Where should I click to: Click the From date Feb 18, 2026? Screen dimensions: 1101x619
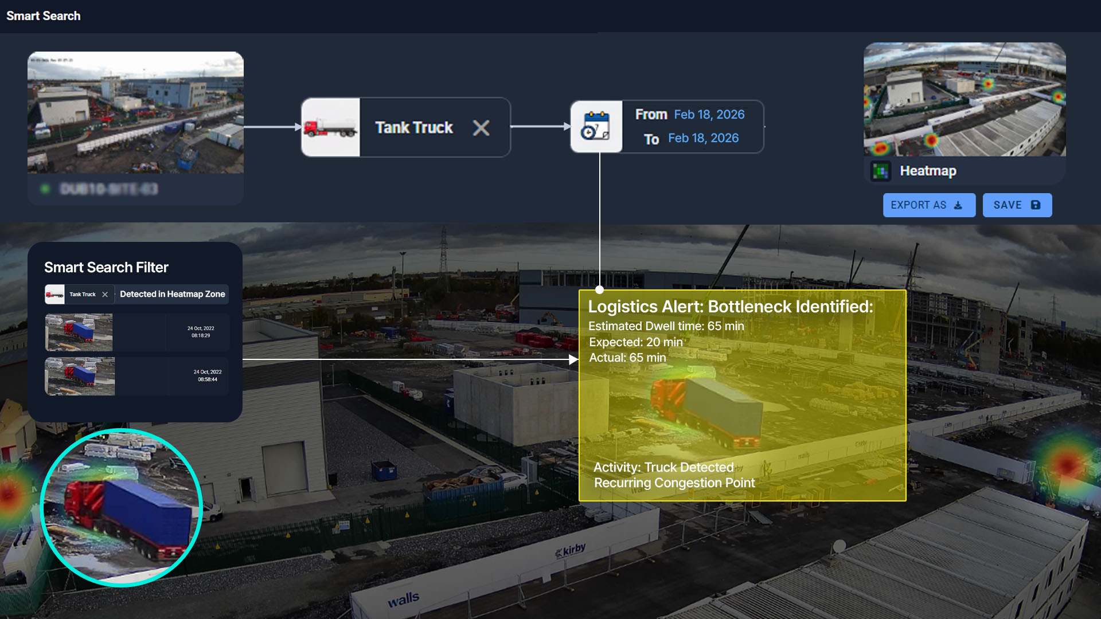point(709,115)
